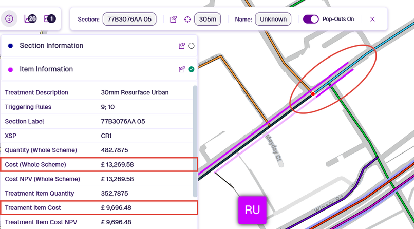
Task: Pop out Item Information panel
Action: coord(182,69)
